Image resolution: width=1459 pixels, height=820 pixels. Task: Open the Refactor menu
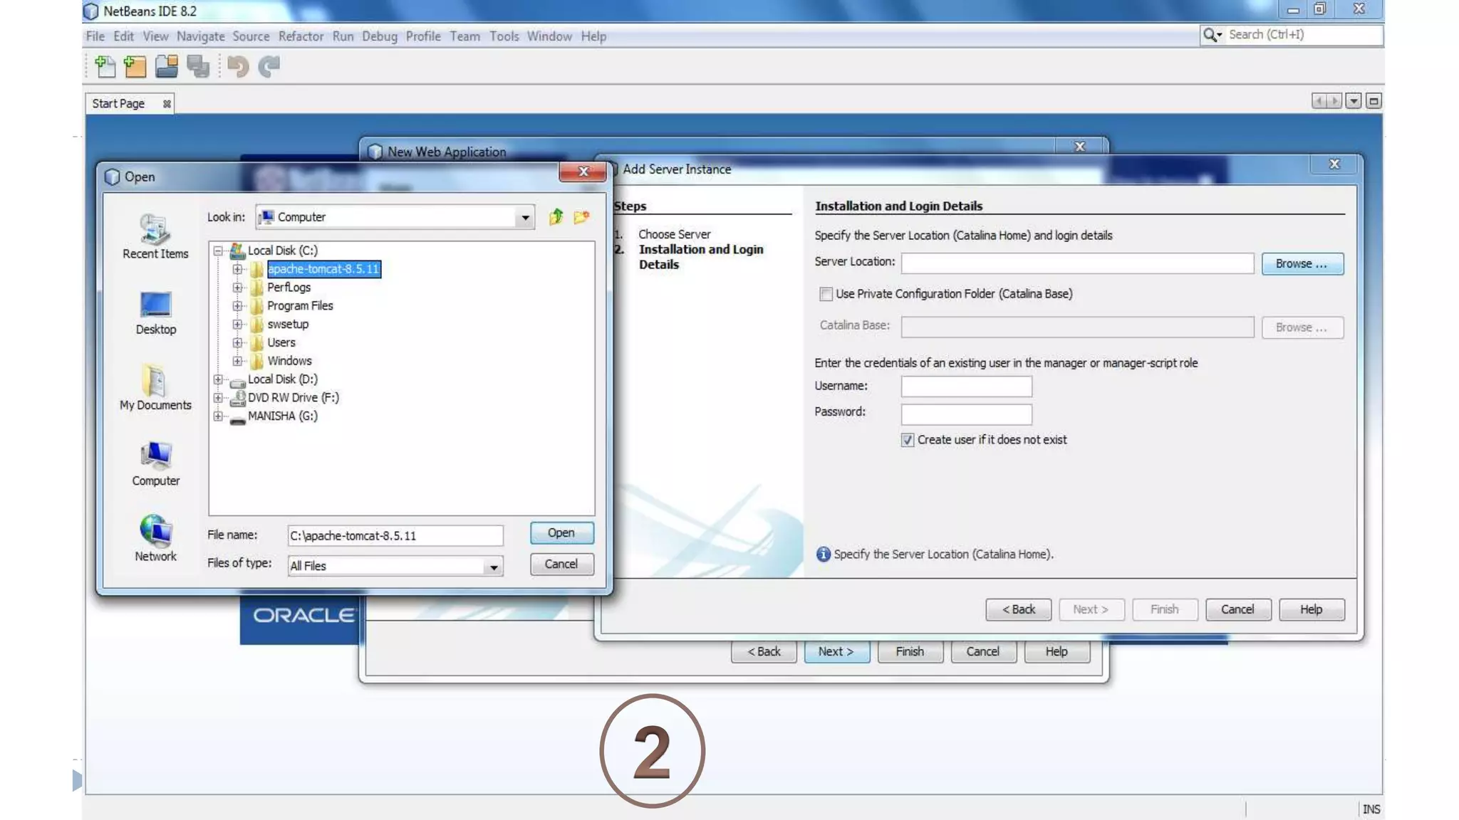coord(301,36)
